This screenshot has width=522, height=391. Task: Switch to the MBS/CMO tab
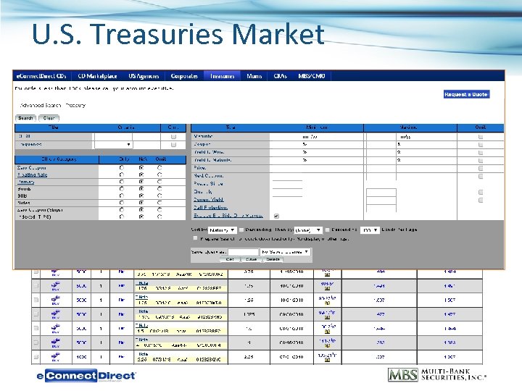[x=311, y=76]
